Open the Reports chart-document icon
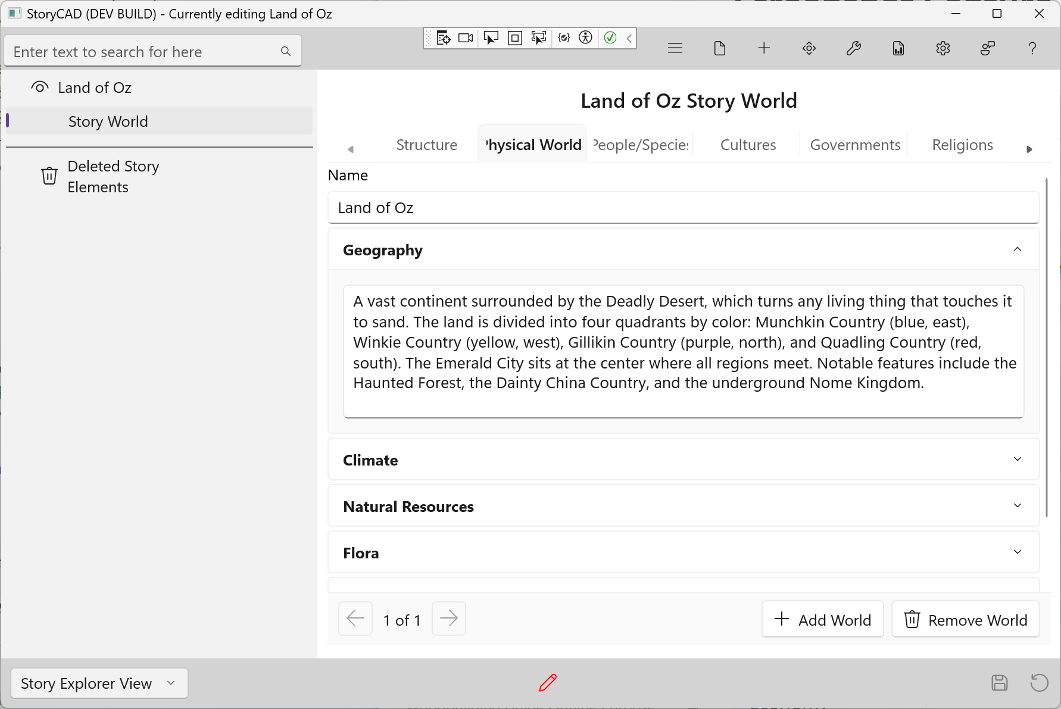 (898, 48)
